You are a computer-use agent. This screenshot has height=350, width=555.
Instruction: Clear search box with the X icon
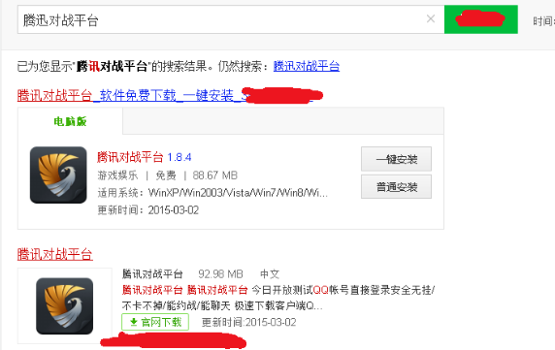point(431,18)
